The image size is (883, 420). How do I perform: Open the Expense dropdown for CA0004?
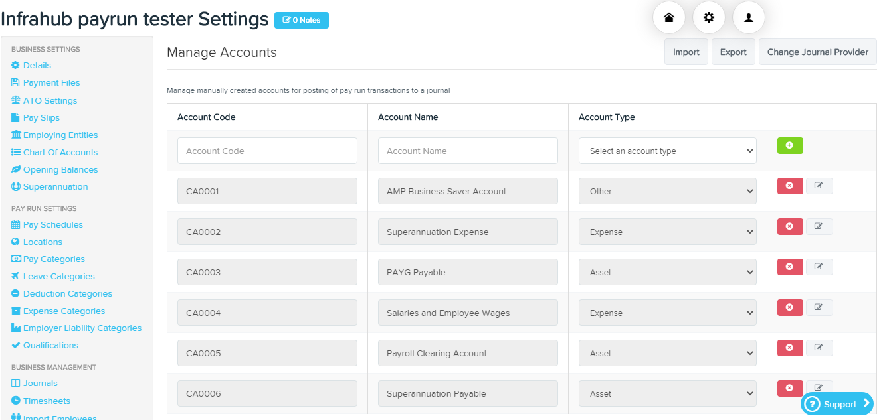667,313
